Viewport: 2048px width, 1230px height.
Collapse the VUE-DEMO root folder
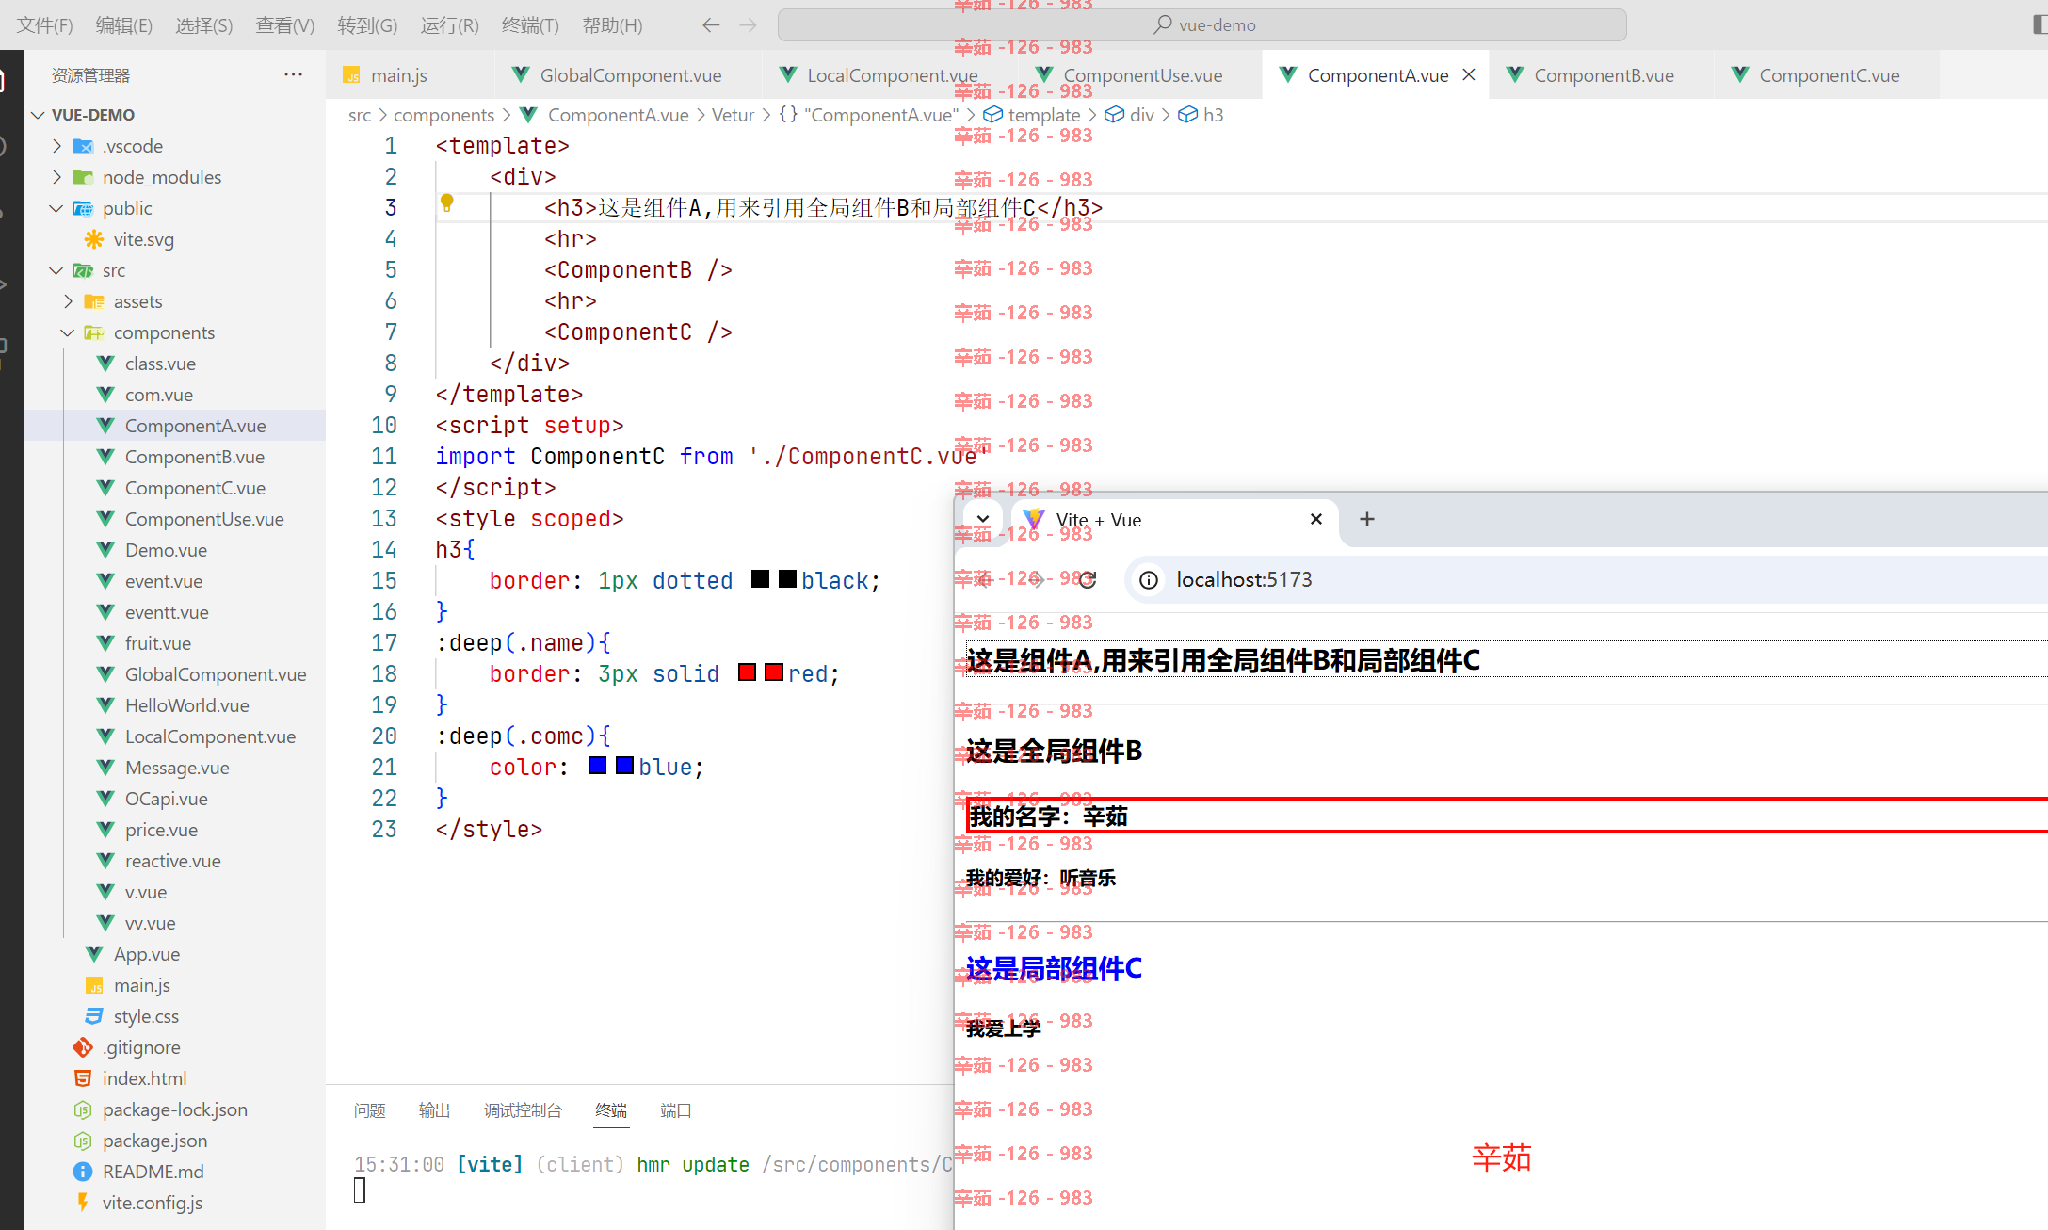(38, 115)
